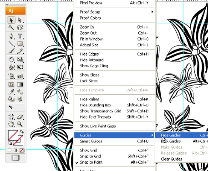
Task: Change Screen Mode button at toolbox bottom
Action: pos(15,157)
